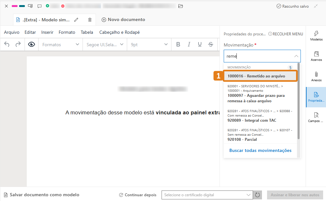Click the undo arrow icon
This screenshot has height=201, width=326.
point(7,45)
